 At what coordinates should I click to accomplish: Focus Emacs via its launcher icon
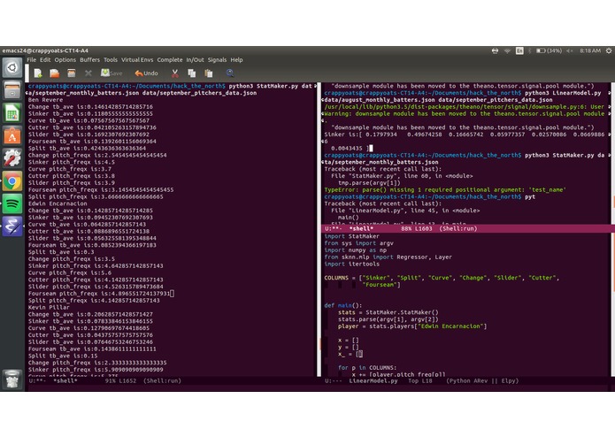coord(12,226)
